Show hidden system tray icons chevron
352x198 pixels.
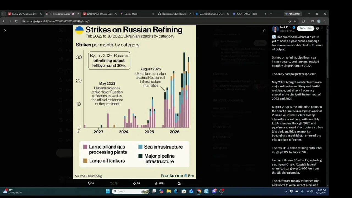pyautogui.click(x=286, y=191)
